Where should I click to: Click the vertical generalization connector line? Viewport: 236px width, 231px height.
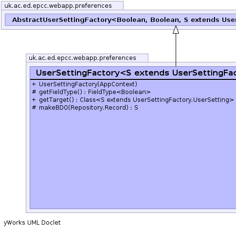(x=176, y=50)
